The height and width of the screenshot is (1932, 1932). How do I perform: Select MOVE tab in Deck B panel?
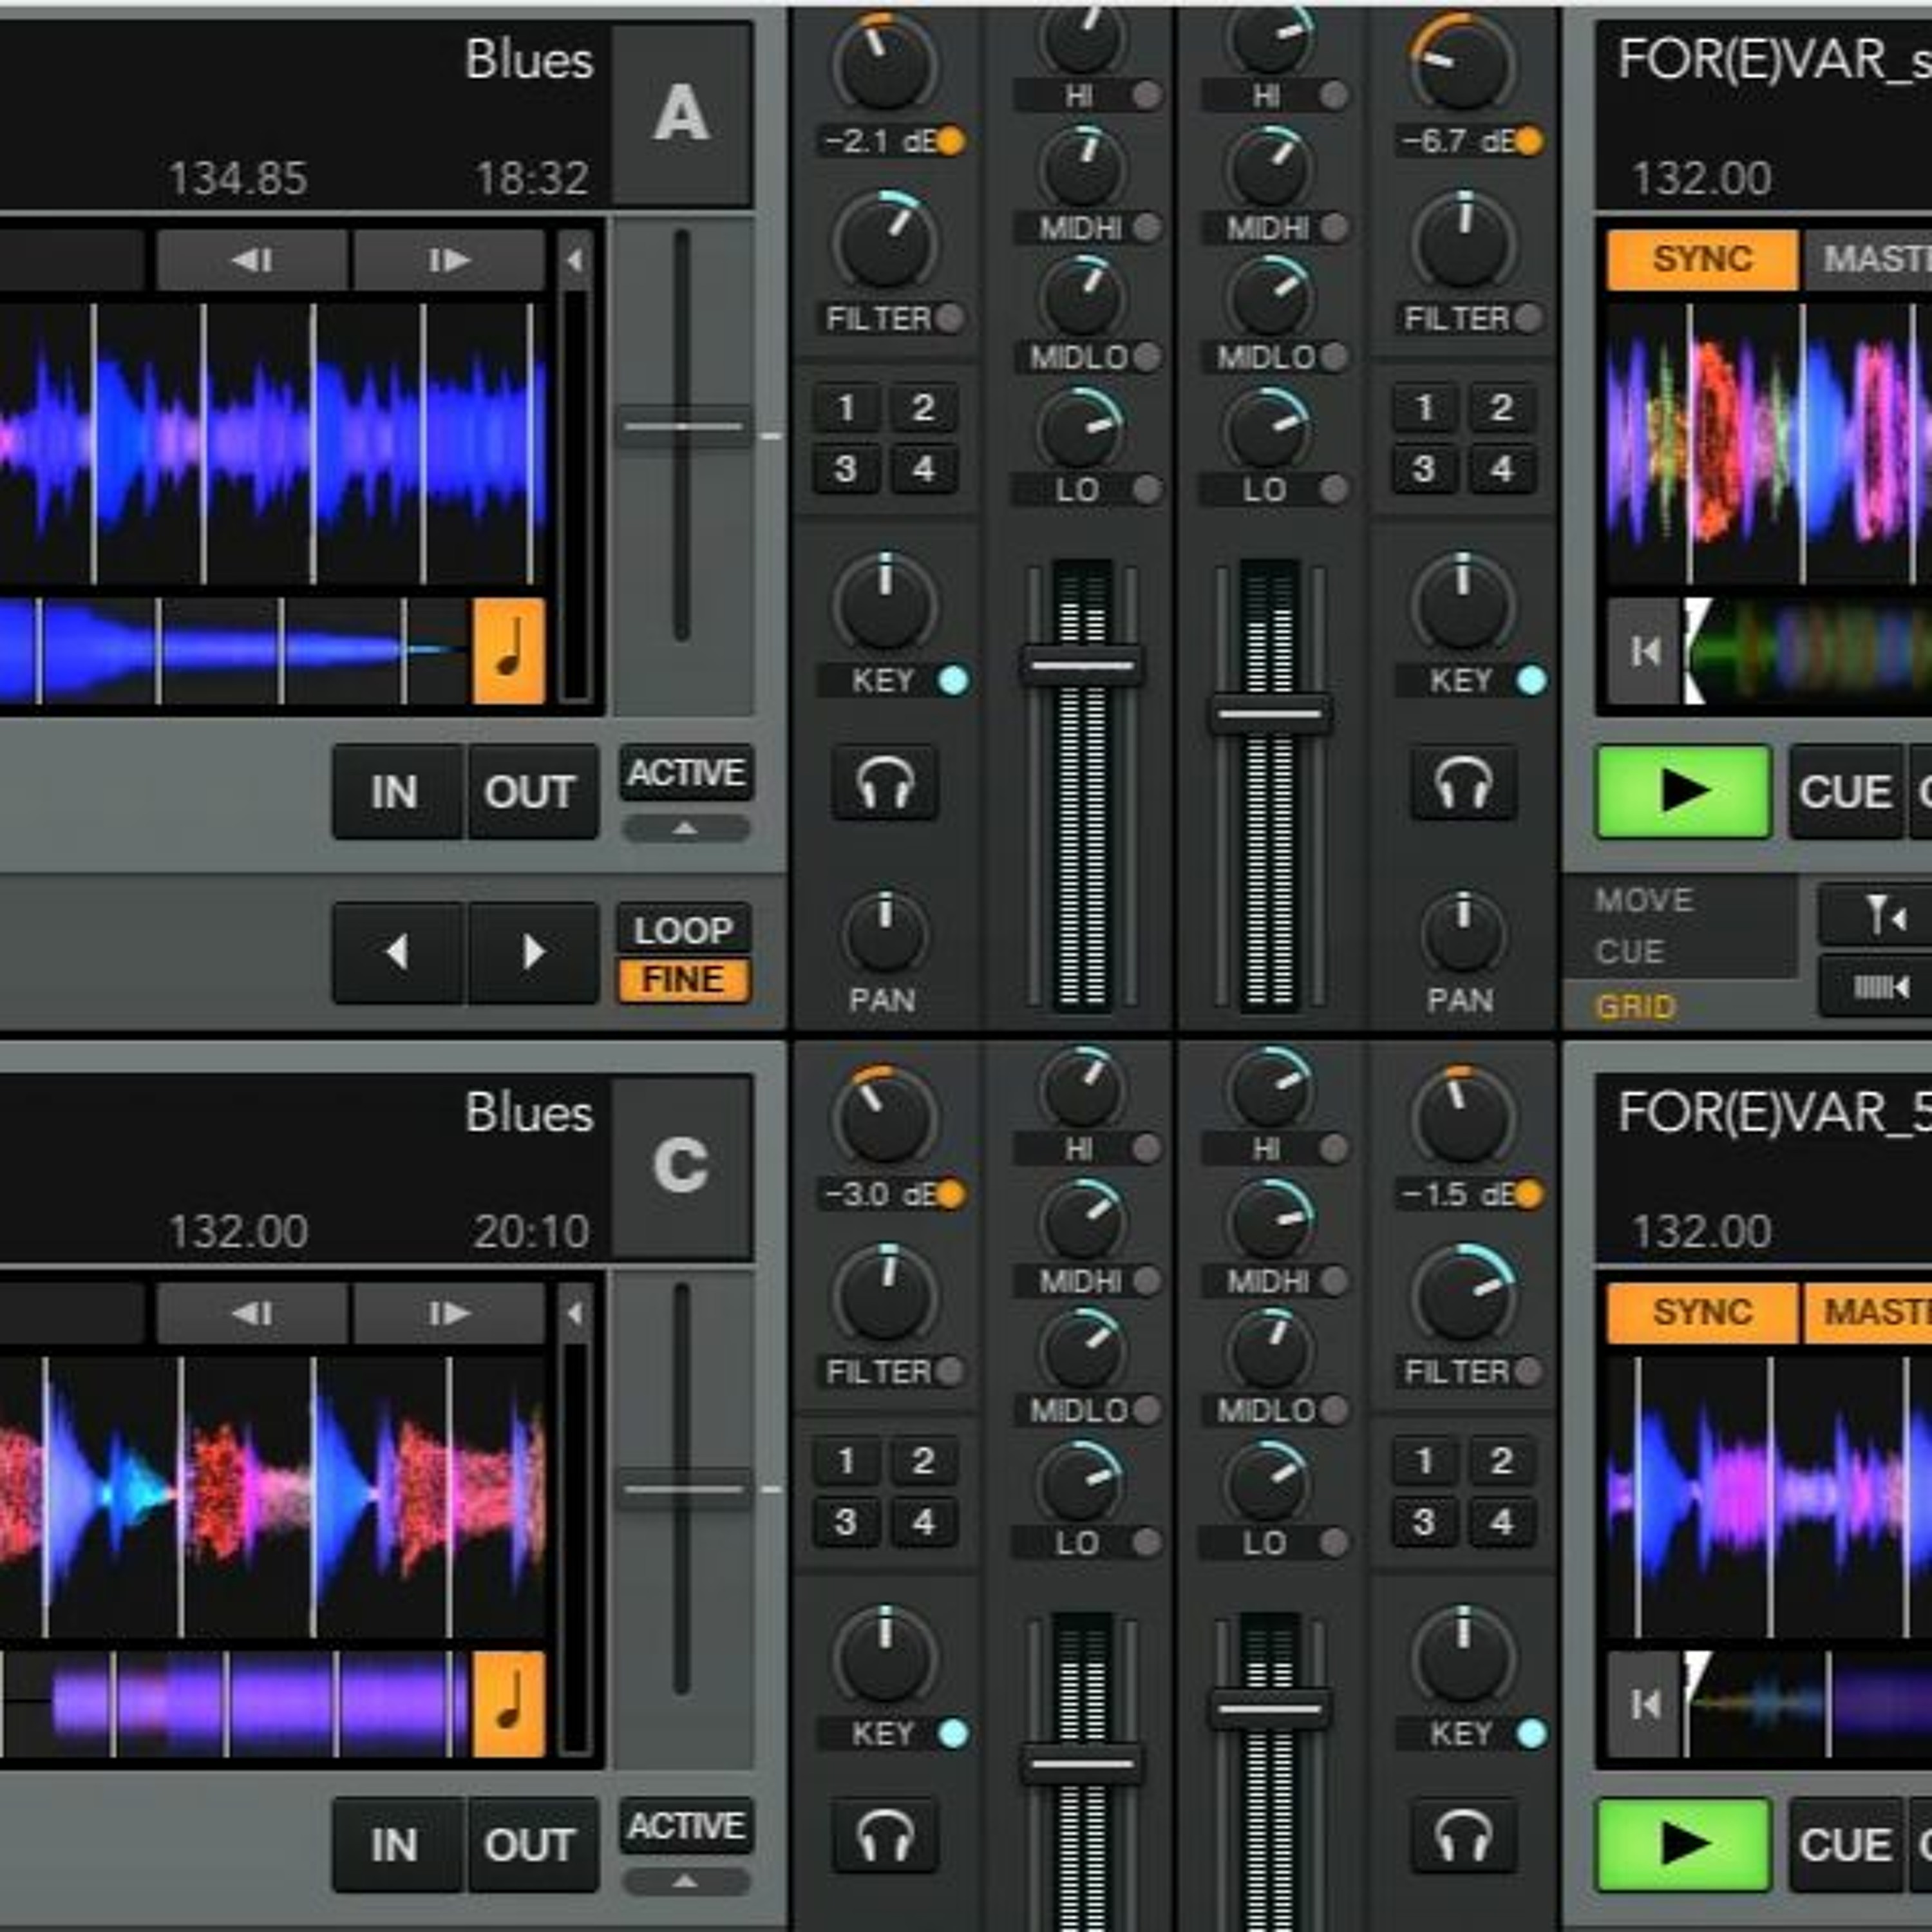(1645, 900)
